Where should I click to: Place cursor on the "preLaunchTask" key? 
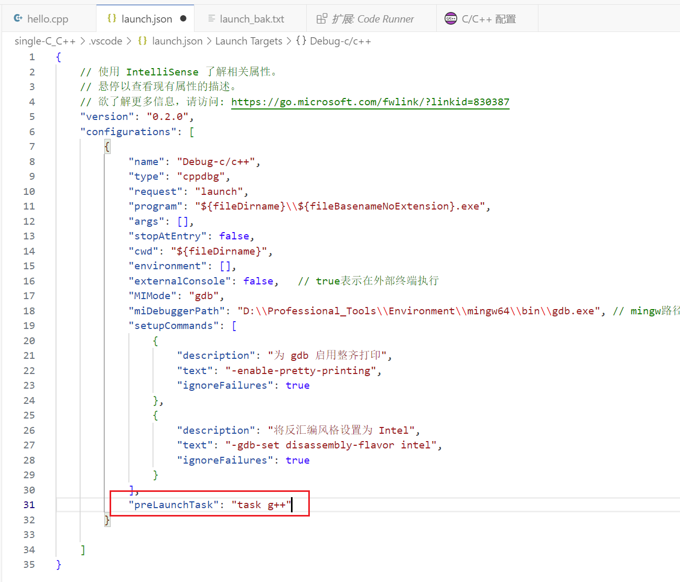pos(174,505)
